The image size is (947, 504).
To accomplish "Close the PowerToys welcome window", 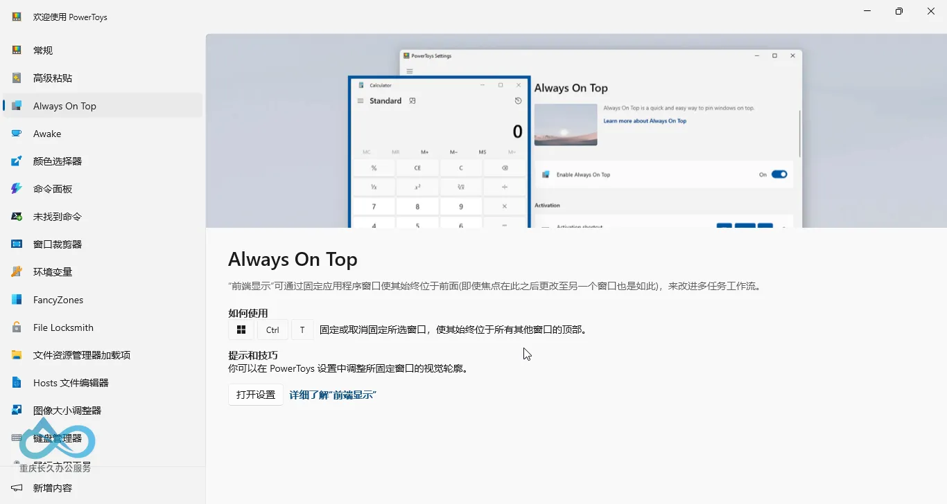I will 931,11.
